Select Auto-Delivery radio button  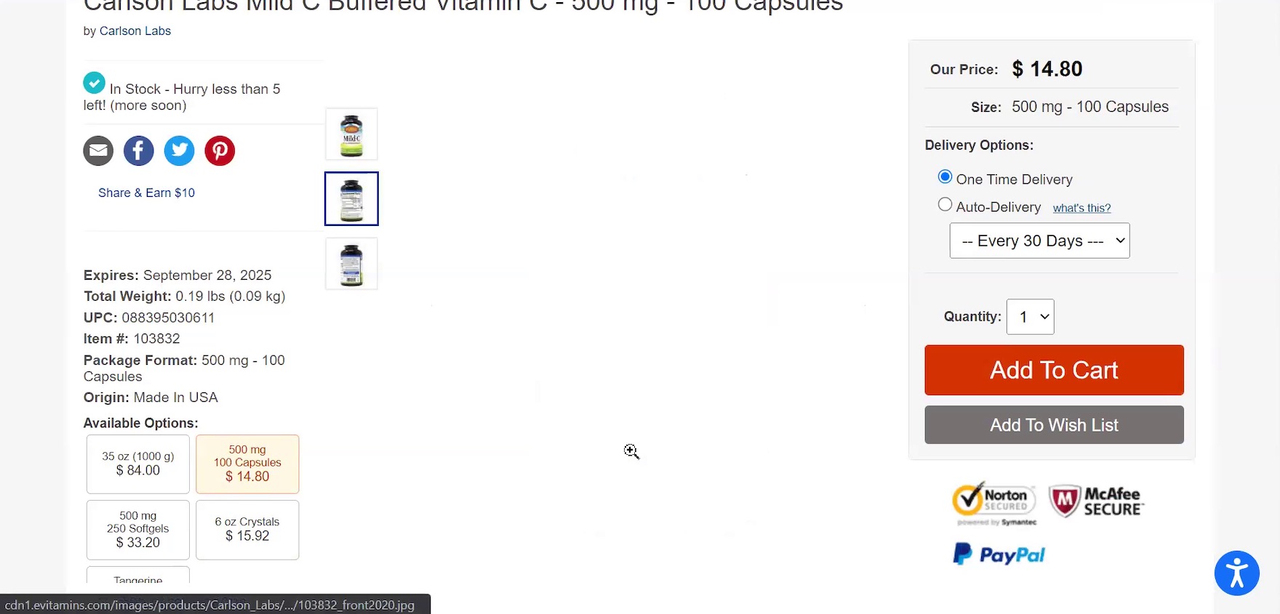[945, 205]
